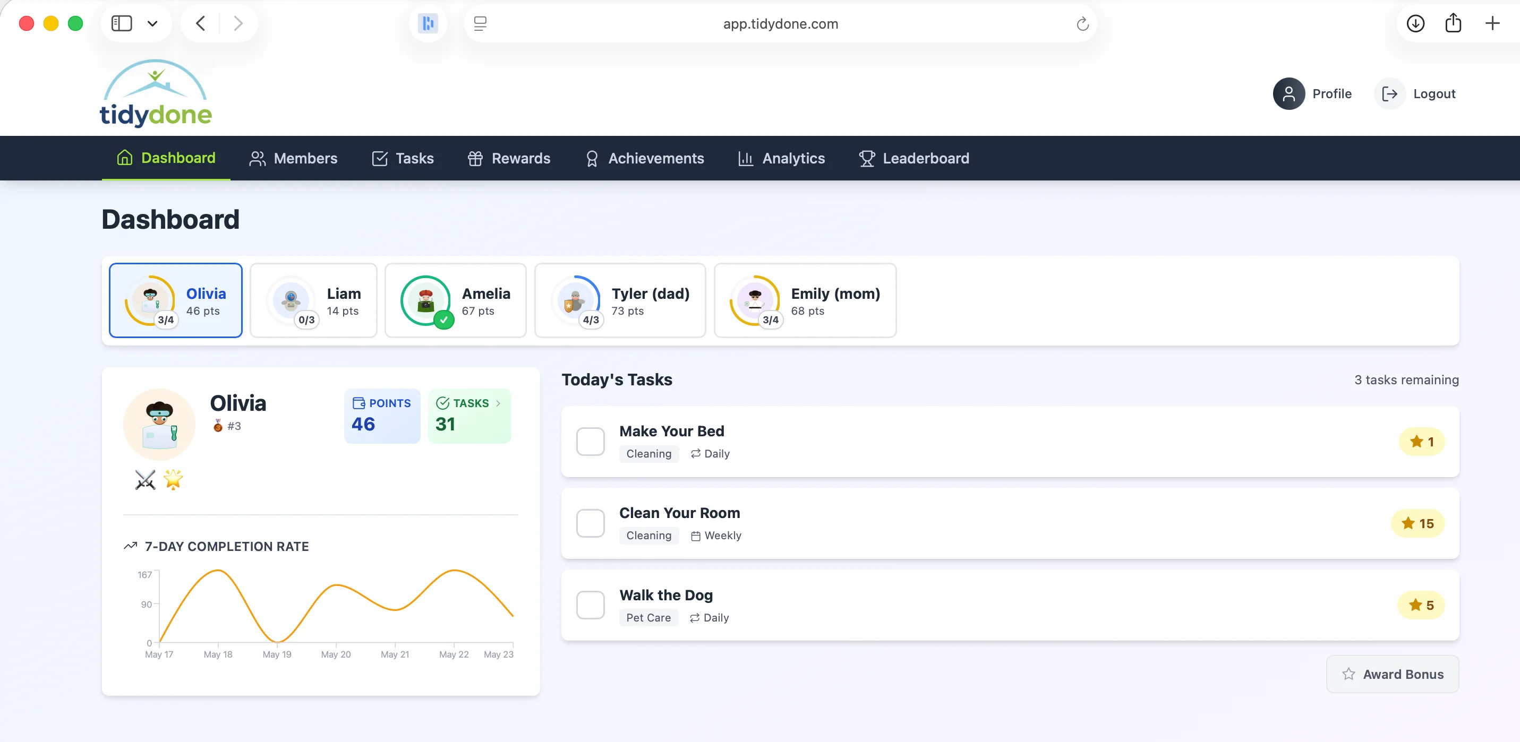1520x742 pixels.
Task: Click the '3 tasks remaining' text
Action: coord(1406,380)
